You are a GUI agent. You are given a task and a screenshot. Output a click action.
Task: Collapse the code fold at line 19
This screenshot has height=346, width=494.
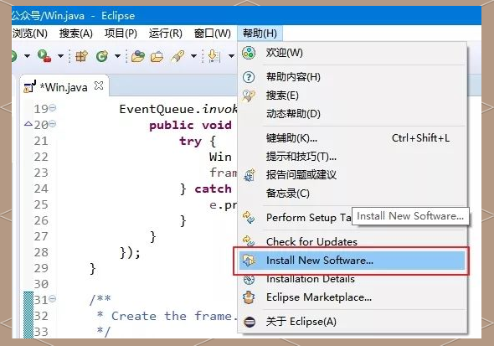pyautogui.click(x=53, y=108)
